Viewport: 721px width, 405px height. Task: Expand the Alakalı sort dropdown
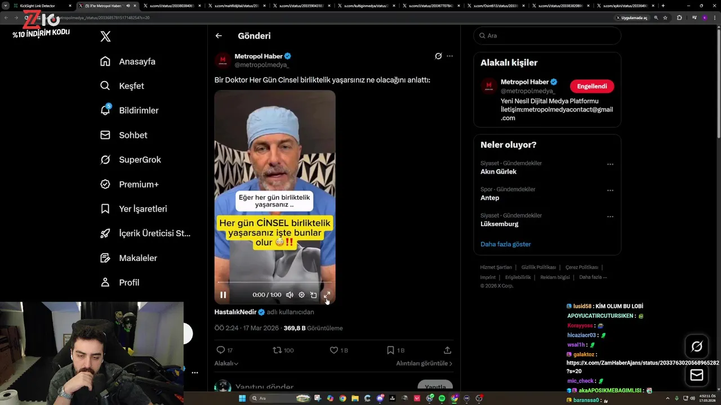tap(226, 363)
